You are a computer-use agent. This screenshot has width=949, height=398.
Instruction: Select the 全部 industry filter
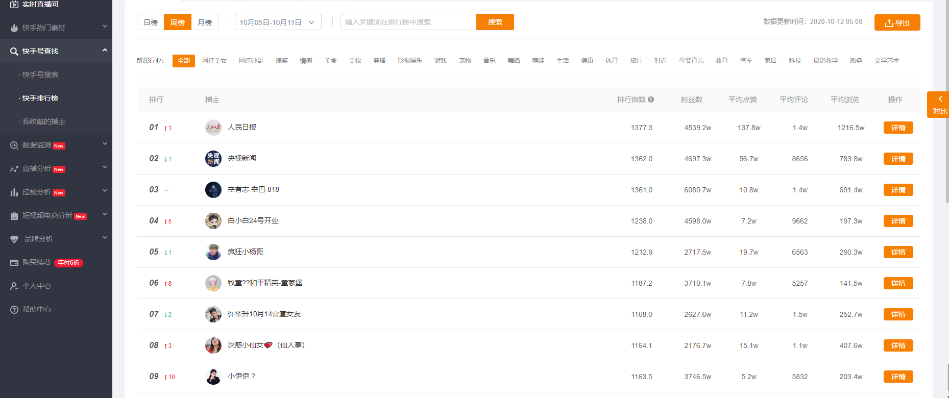coord(184,61)
